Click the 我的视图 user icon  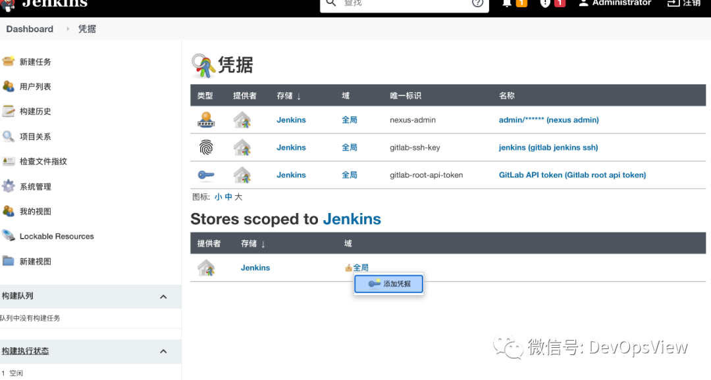(x=8, y=211)
